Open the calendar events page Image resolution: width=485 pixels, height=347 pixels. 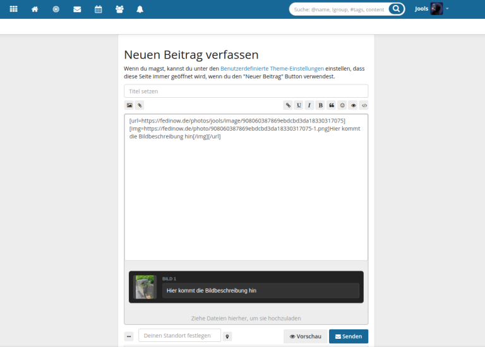pyautogui.click(x=99, y=9)
